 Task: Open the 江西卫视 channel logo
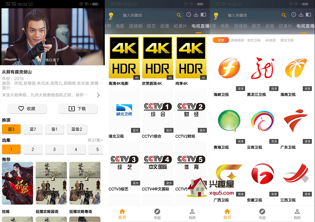point(296,174)
